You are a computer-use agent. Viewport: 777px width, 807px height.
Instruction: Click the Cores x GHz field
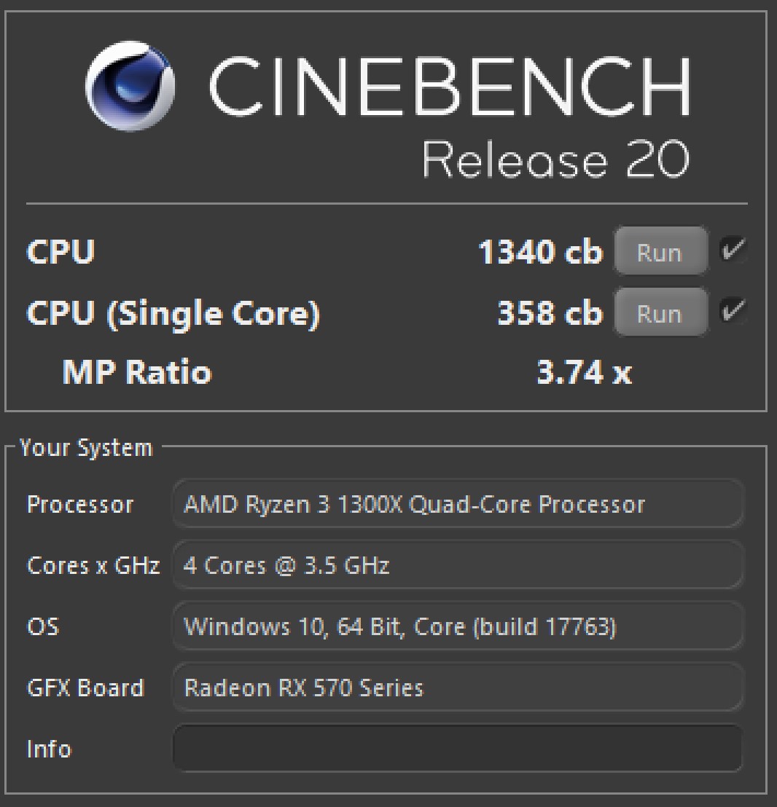coord(457,565)
